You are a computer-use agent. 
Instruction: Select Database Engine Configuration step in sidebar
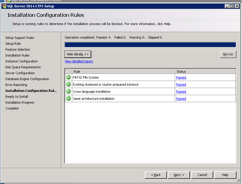27,79
